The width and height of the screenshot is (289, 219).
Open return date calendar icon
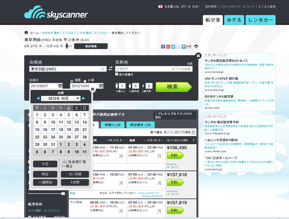coord(101,86)
